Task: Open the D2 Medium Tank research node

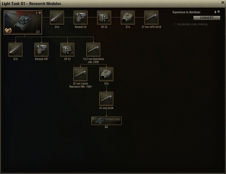Action: (106, 121)
